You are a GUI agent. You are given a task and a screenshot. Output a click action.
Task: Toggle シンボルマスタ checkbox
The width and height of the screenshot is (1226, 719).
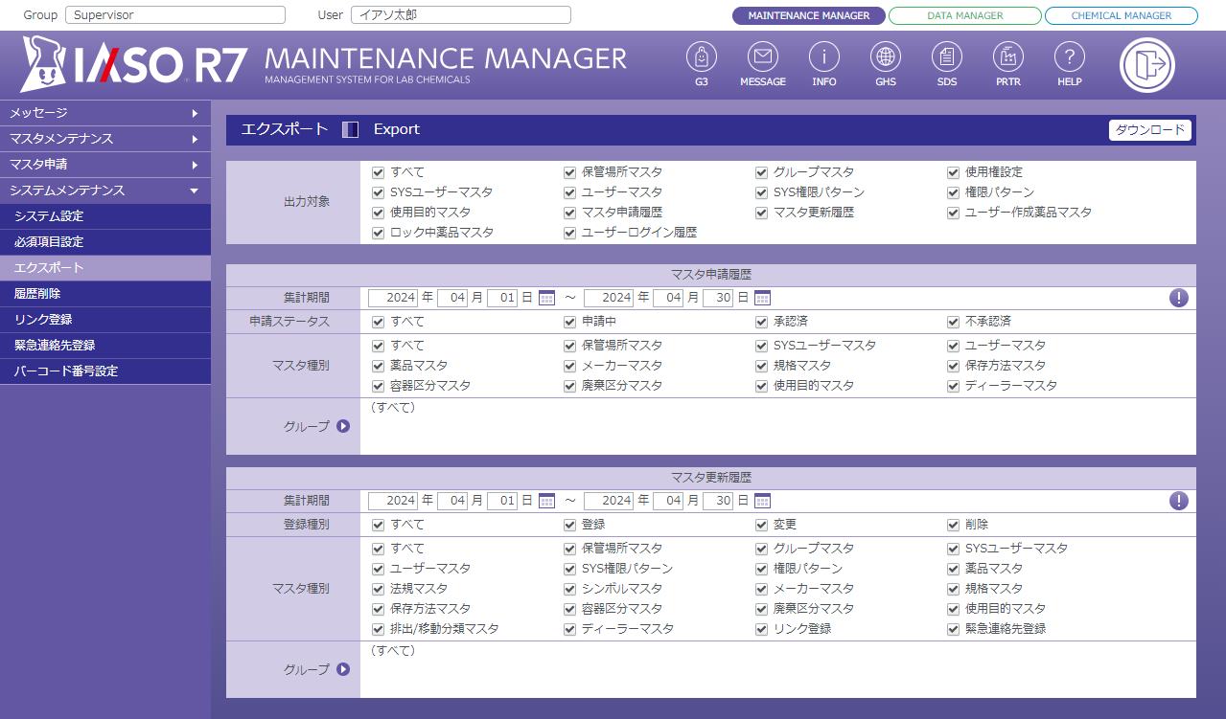pos(569,589)
